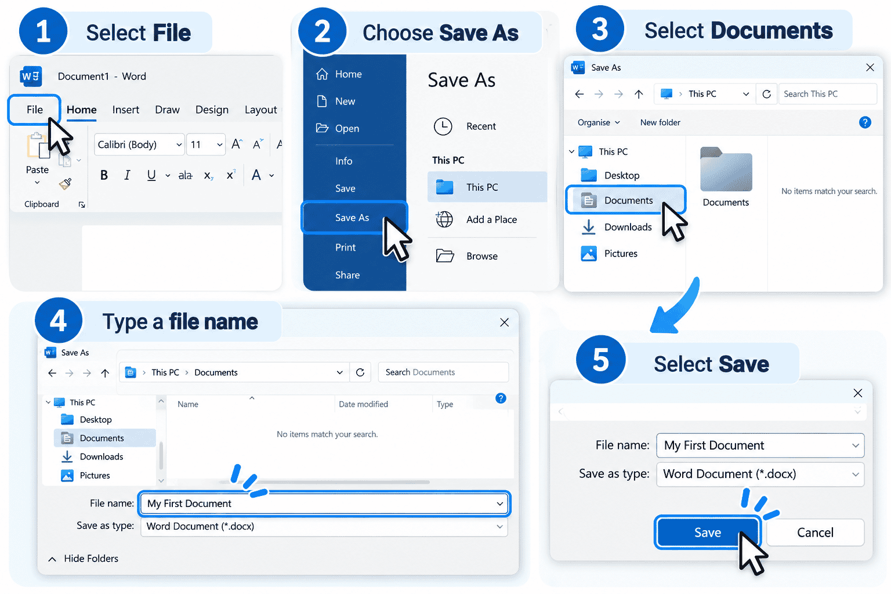The image size is (891, 594).
Task: Switch to the Design ribbon tab
Action: (212, 110)
